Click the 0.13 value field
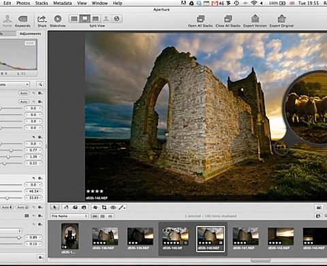This screenshot has height=266, width=327. pos(33,243)
